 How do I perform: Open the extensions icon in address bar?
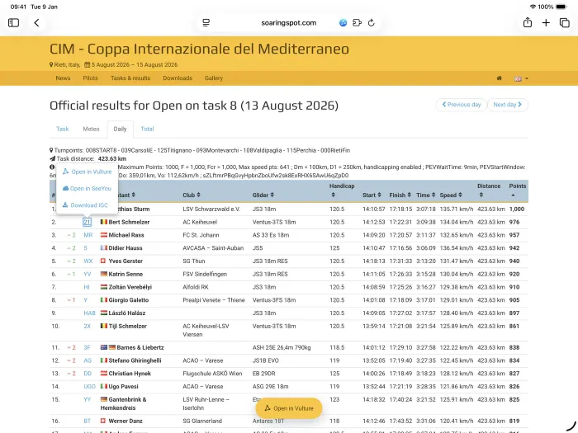coord(357,23)
